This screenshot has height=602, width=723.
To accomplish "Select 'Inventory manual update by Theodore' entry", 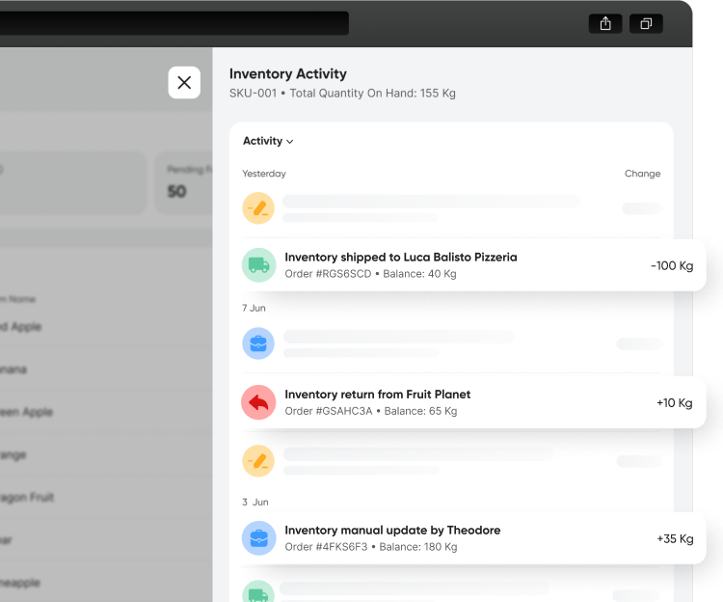I will tap(392, 531).
